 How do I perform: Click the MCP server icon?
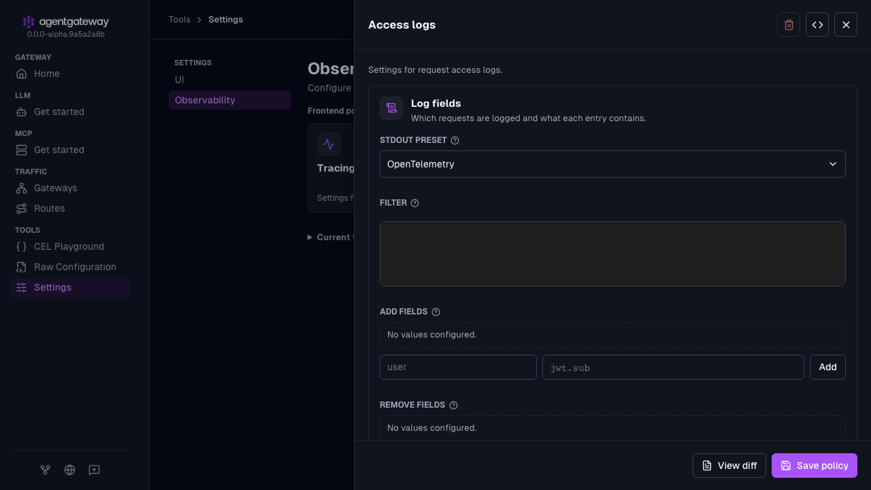(x=22, y=150)
